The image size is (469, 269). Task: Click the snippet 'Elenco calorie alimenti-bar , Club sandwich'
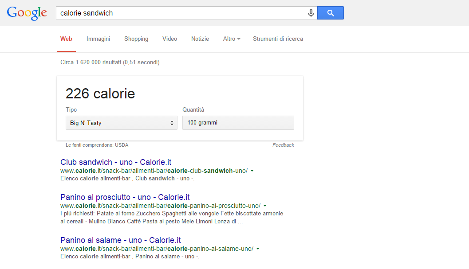127,179
